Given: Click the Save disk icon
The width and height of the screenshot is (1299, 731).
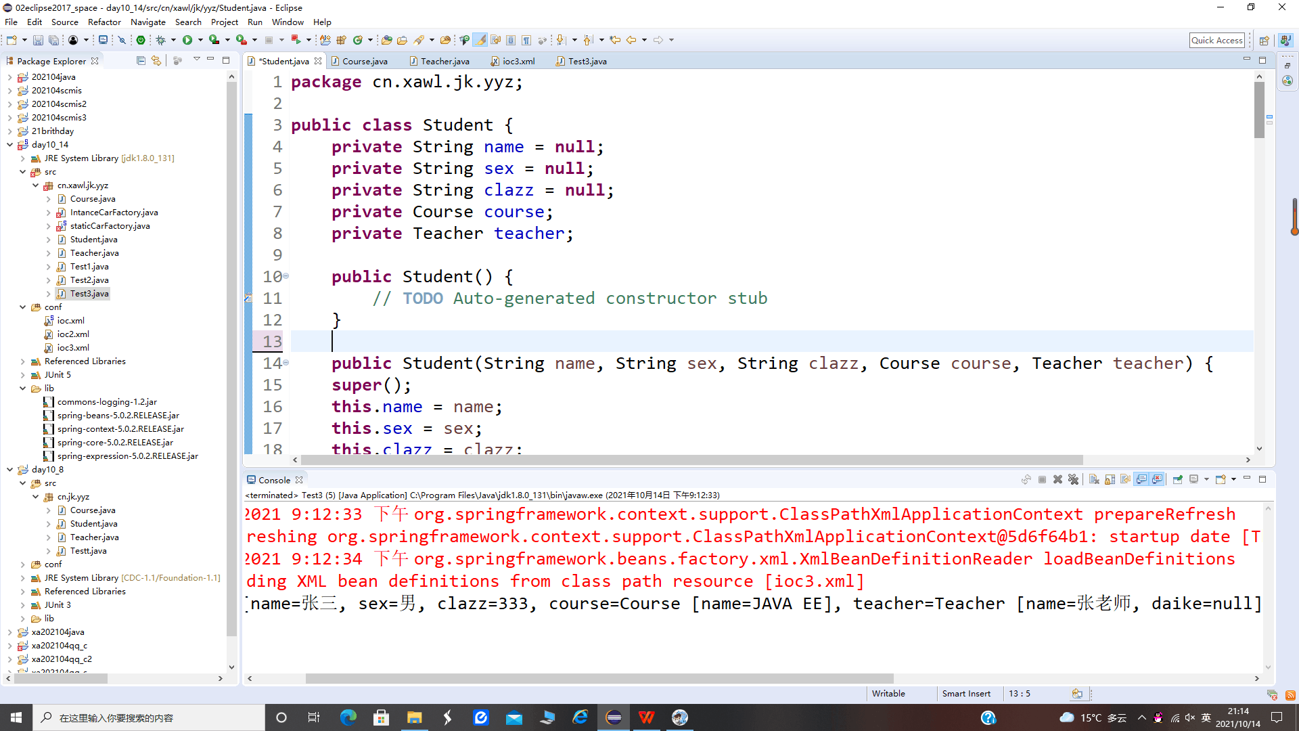Looking at the screenshot, I should 38,40.
